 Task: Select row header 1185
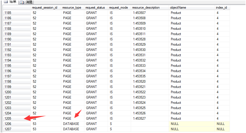[17, 13]
